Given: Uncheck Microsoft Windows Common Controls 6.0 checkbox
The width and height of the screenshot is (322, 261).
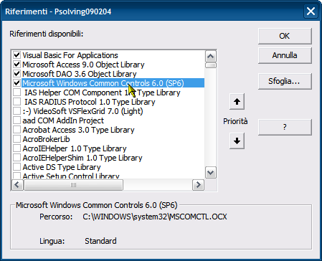Looking at the screenshot, I should (16, 83).
